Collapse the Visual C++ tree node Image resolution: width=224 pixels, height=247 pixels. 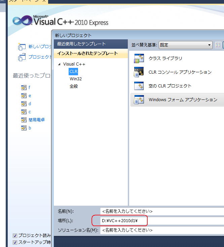[x=59, y=64]
